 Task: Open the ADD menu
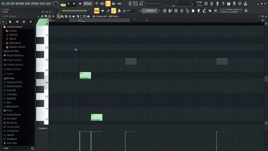13,3
